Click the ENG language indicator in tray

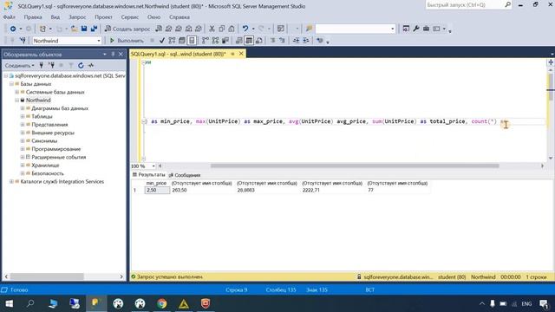click(526, 304)
